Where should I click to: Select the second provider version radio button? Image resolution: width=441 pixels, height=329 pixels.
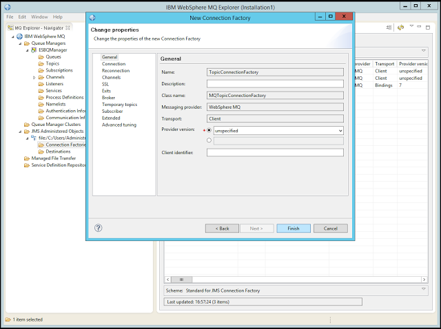(x=209, y=140)
